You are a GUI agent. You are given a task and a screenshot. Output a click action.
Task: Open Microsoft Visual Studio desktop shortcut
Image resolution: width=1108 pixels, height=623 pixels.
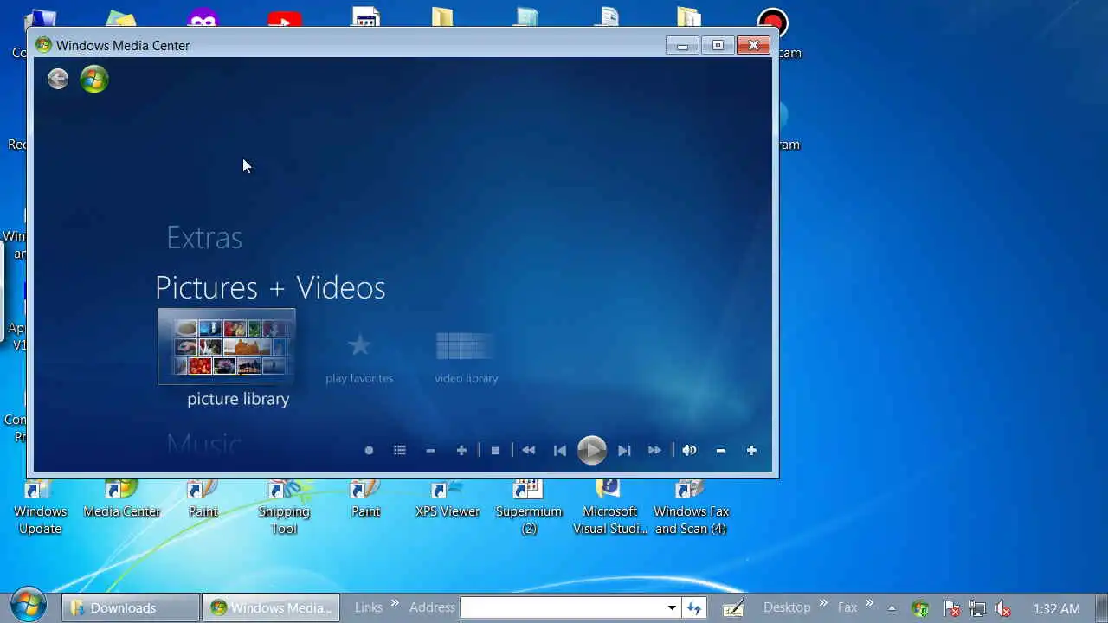[610, 508]
